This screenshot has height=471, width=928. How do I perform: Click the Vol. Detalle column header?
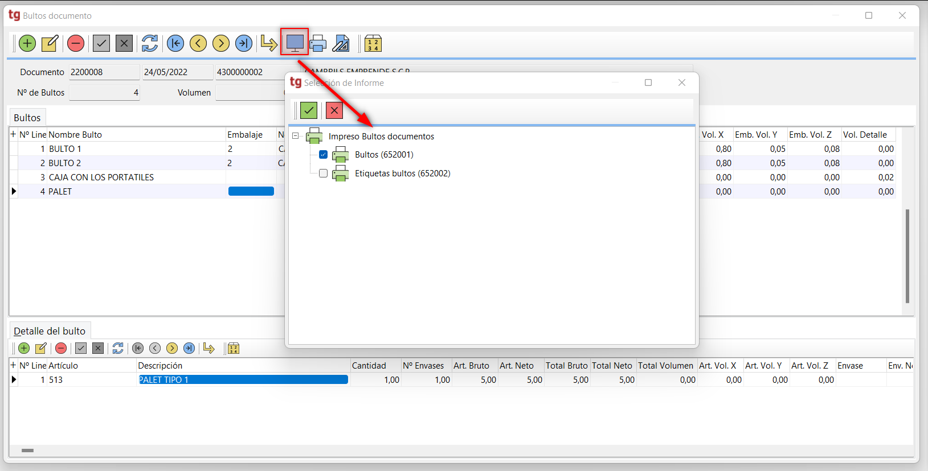pyautogui.click(x=869, y=135)
